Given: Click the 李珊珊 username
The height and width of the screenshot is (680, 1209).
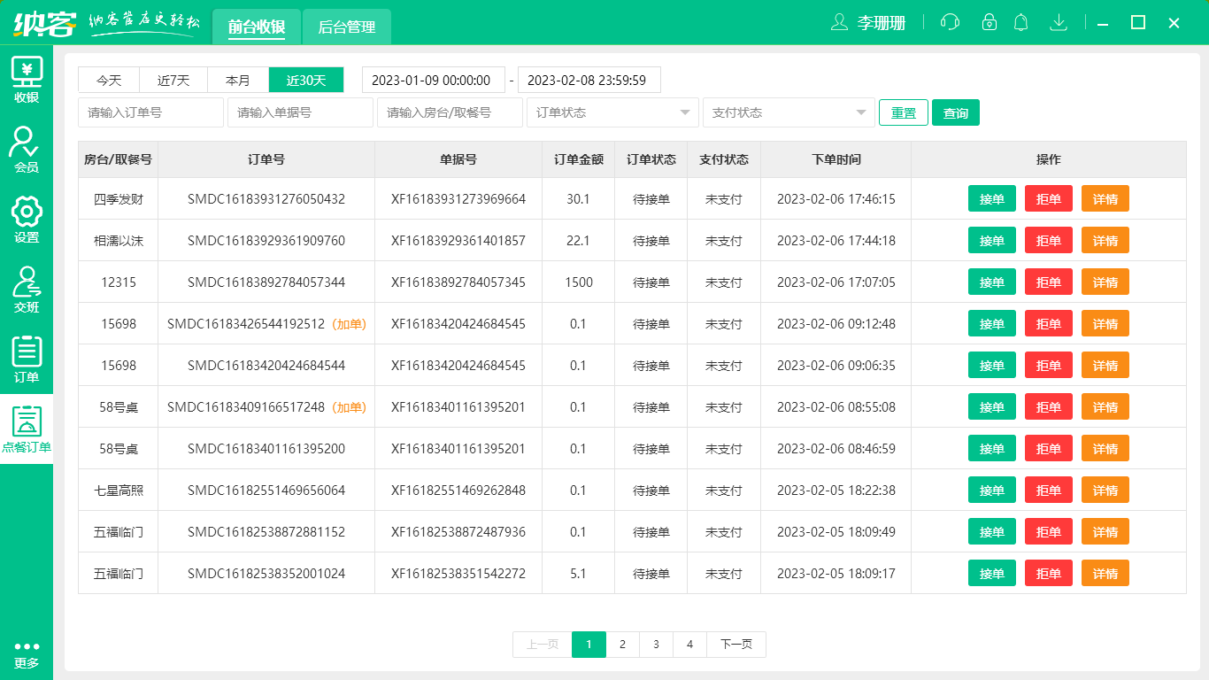Looking at the screenshot, I should click(881, 24).
